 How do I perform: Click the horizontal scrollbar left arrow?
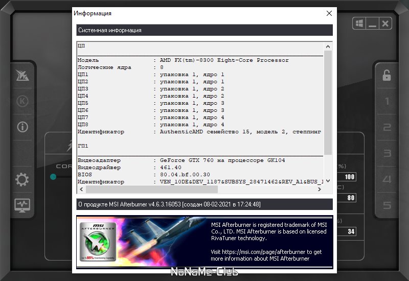pyautogui.click(x=81, y=189)
